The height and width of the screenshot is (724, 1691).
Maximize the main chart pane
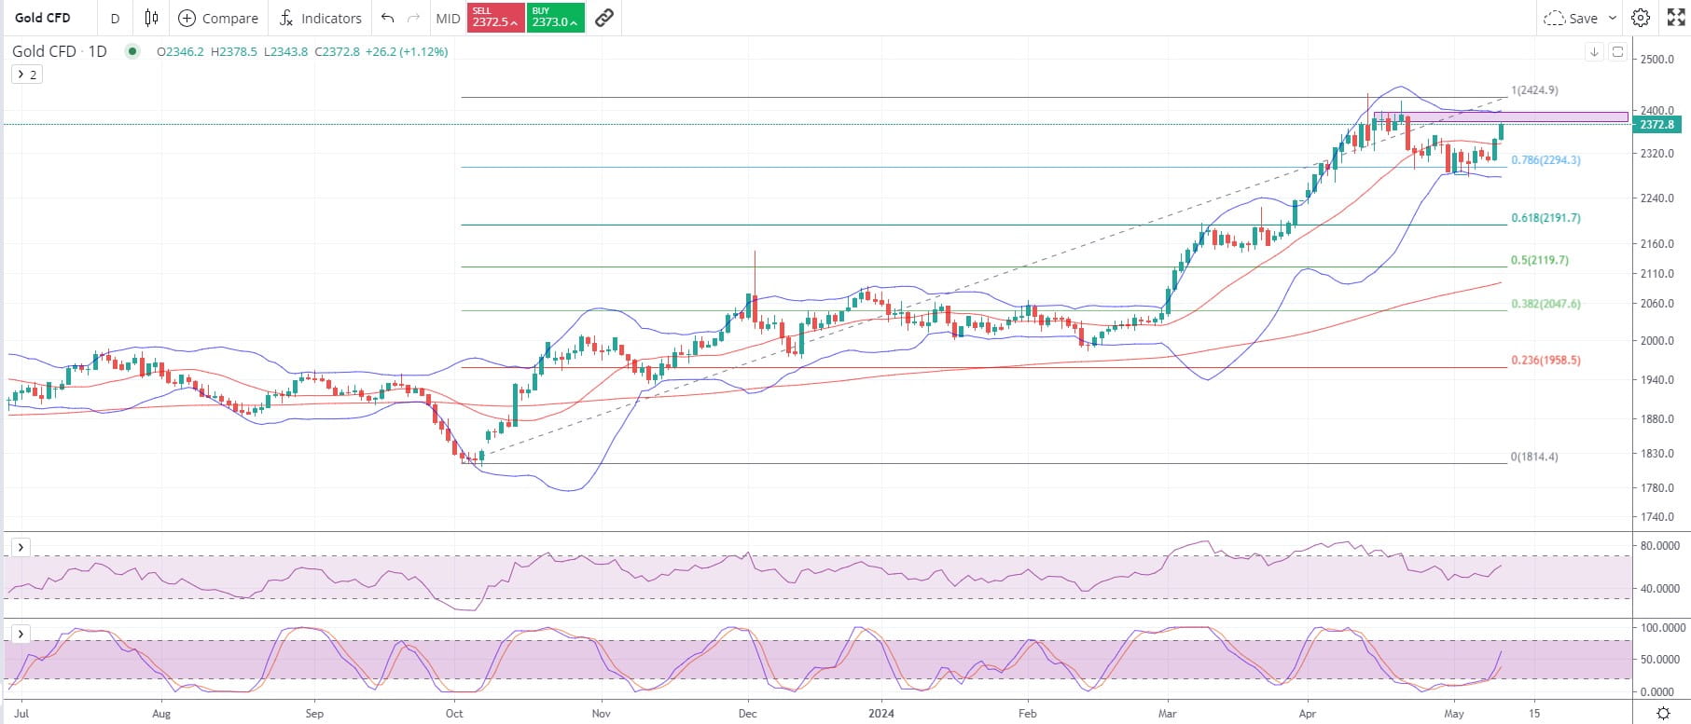pyautogui.click(x=1617, y=52)
